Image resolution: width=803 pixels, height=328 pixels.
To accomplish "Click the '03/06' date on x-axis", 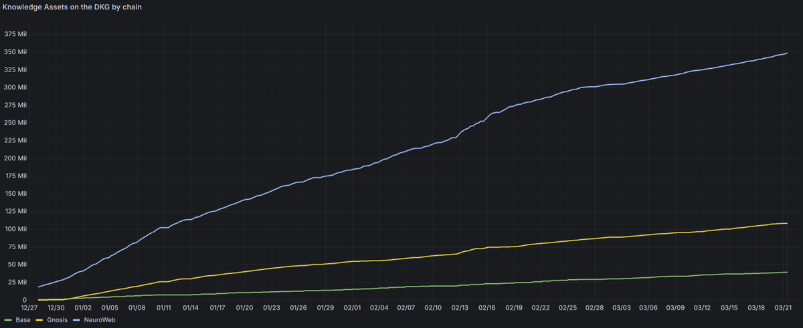I will coord(649,308).
